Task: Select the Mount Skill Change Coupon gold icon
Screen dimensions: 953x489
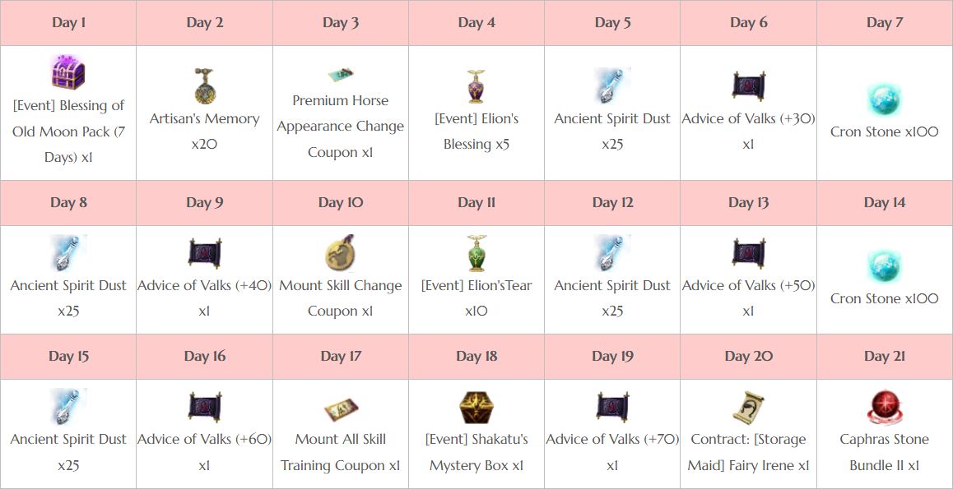Action: point(341,253)
